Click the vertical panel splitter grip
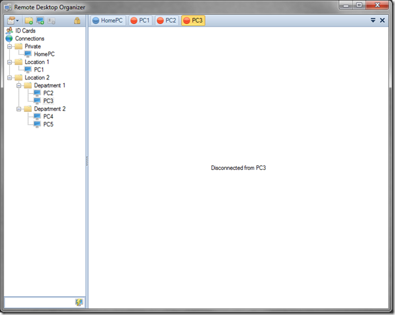Screen dimensions: 395x315 click(x=87, y=161)
